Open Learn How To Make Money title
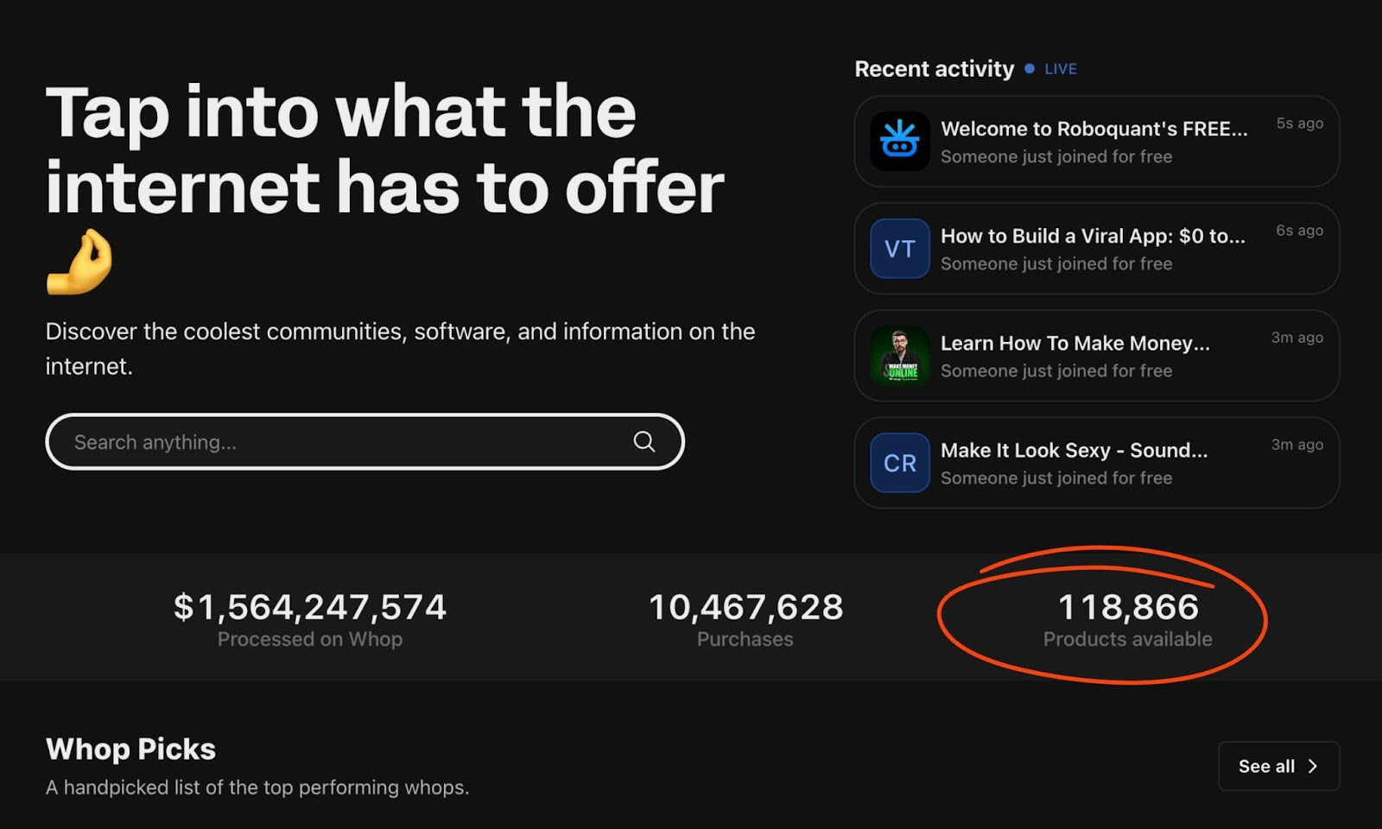This screenshot has width=1382, height=829. tap(1075, 343)
